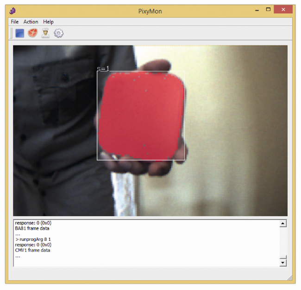The width and height of the screenshot is (301, 290).
Task: Click the "BA81 frame data" console line
Action: click(x=32, y=228)
